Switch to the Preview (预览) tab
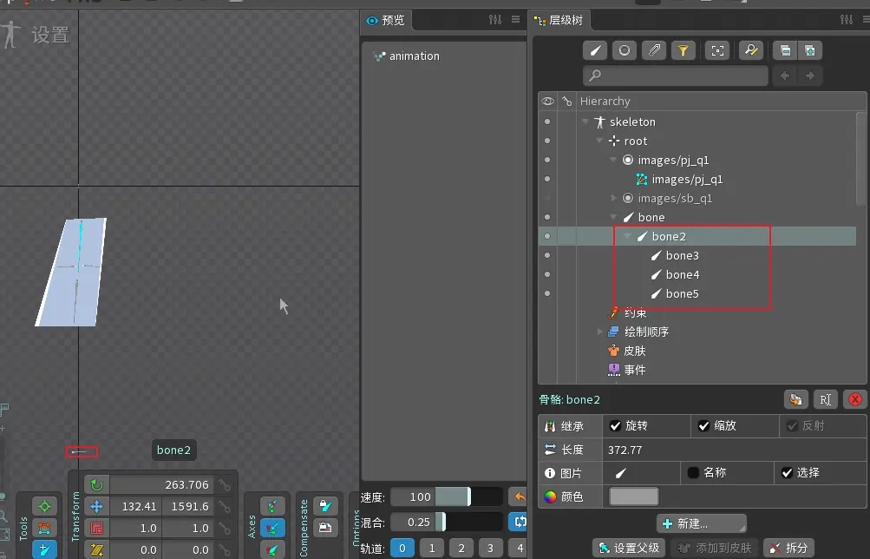The image size is (870, 559). [x=386, y=21]
